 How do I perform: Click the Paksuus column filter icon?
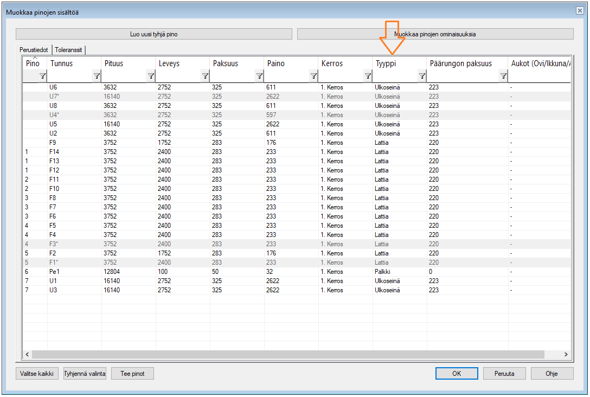pos(259,76)
